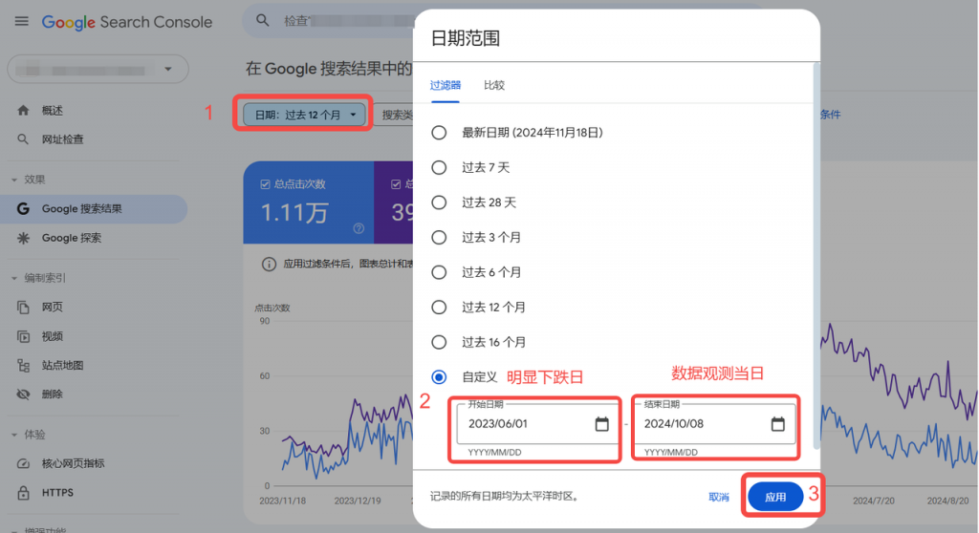
Task: Click the 开始日期 input field
Action: pos(538,424)
